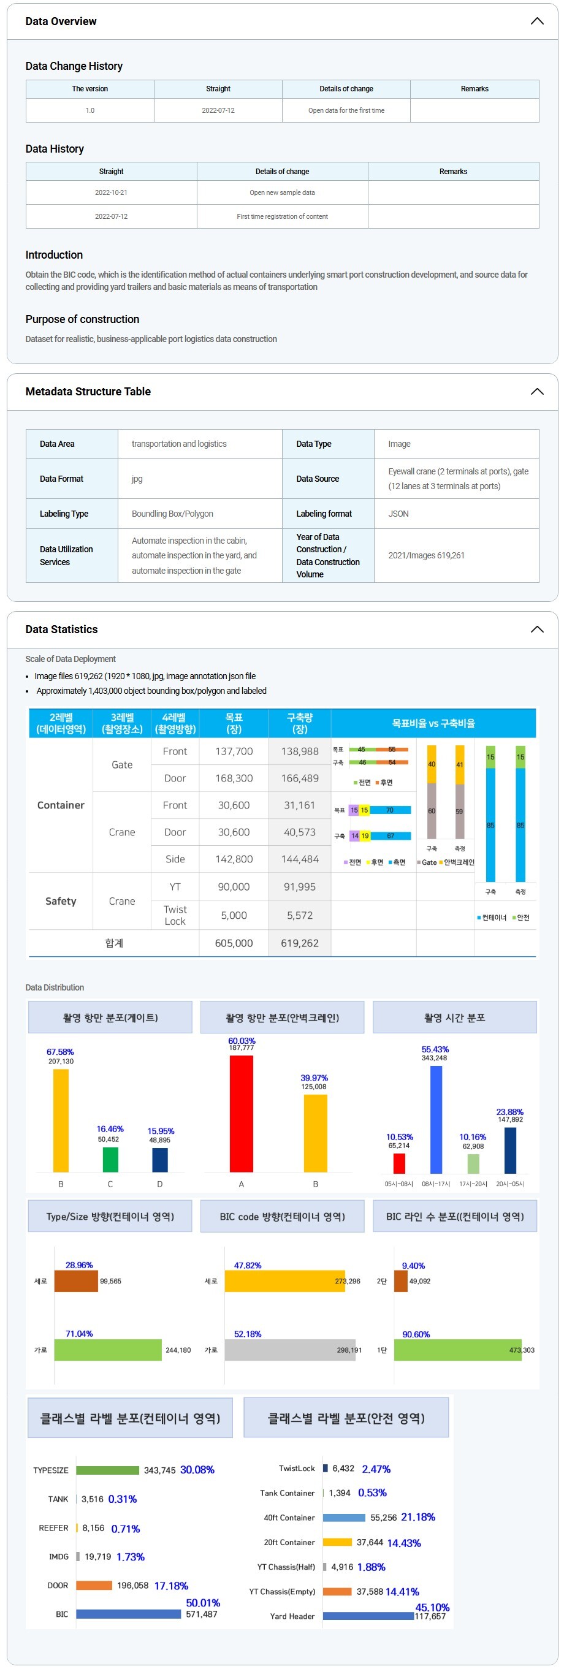Click the red A bar showing 60.03%

pos(241,1113)
